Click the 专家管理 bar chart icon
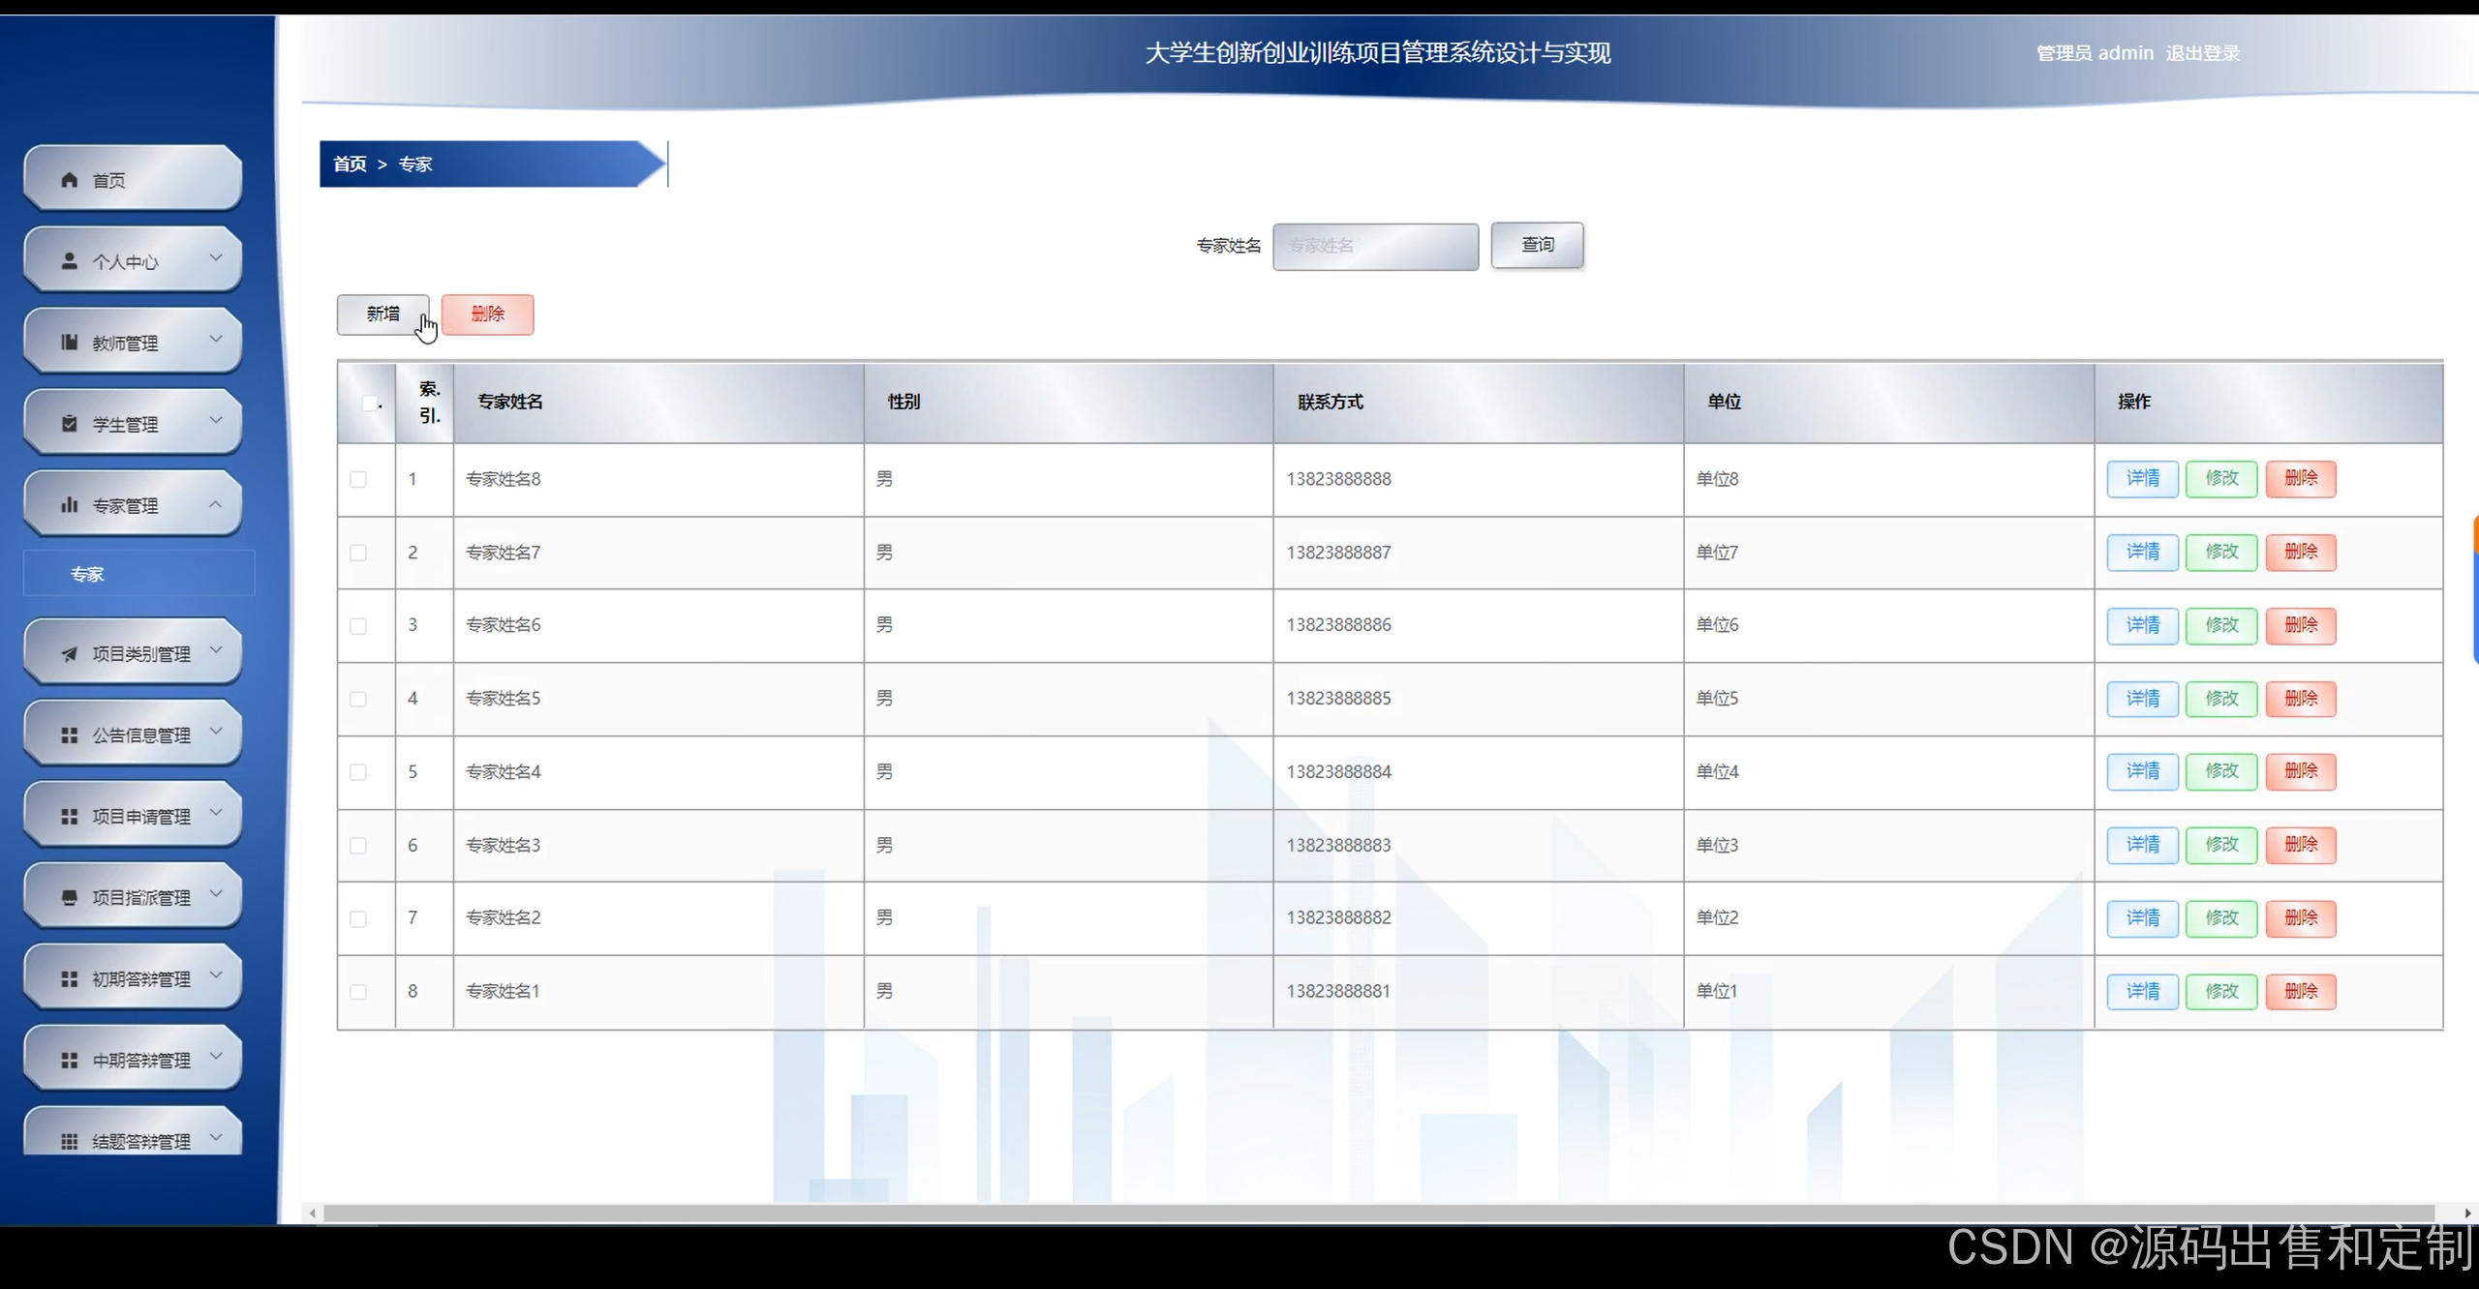The height and width of the screenshot is (1289, 2479). click(x=69, y=505)
